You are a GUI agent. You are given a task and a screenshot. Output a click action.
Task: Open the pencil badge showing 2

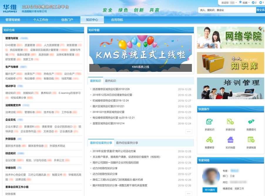pyautogui.click(x=254, y=2)
